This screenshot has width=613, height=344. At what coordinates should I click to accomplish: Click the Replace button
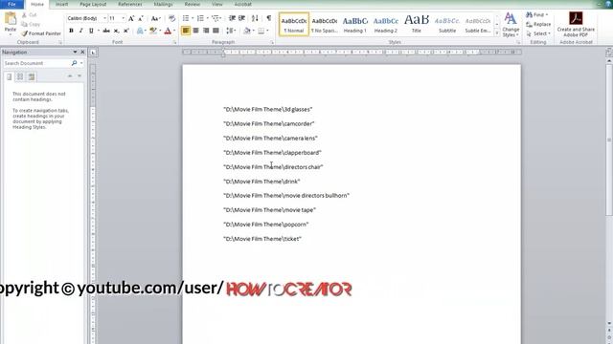point(538,24)
